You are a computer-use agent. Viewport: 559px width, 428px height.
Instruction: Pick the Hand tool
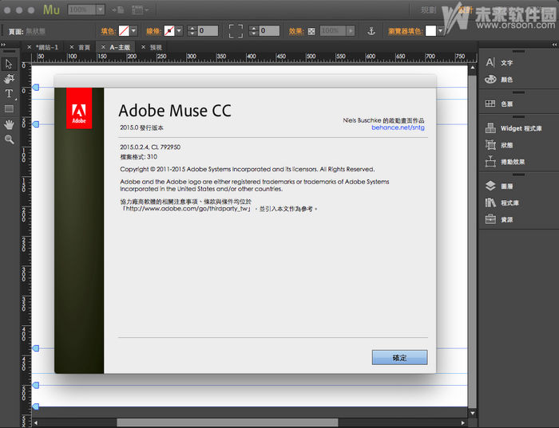(x=9, y=124)
